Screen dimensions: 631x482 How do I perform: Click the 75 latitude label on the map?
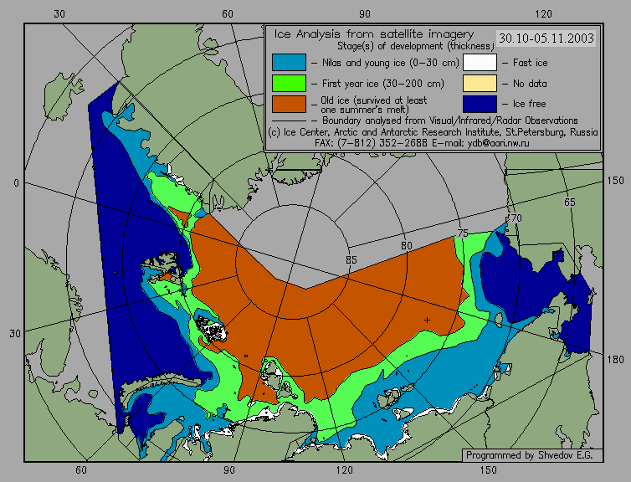click(x=463, y=233)
